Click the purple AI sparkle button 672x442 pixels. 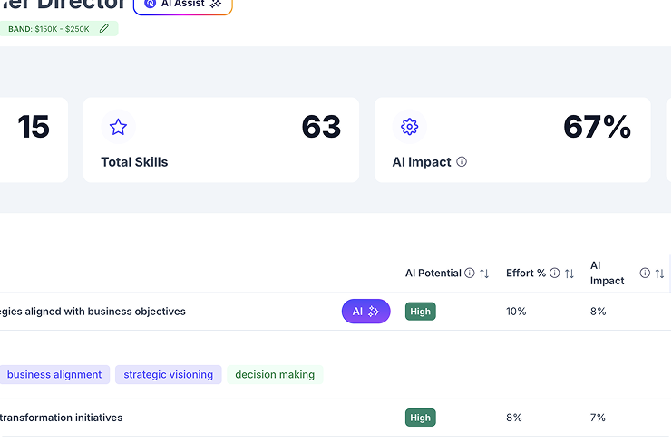pos(365,312)
